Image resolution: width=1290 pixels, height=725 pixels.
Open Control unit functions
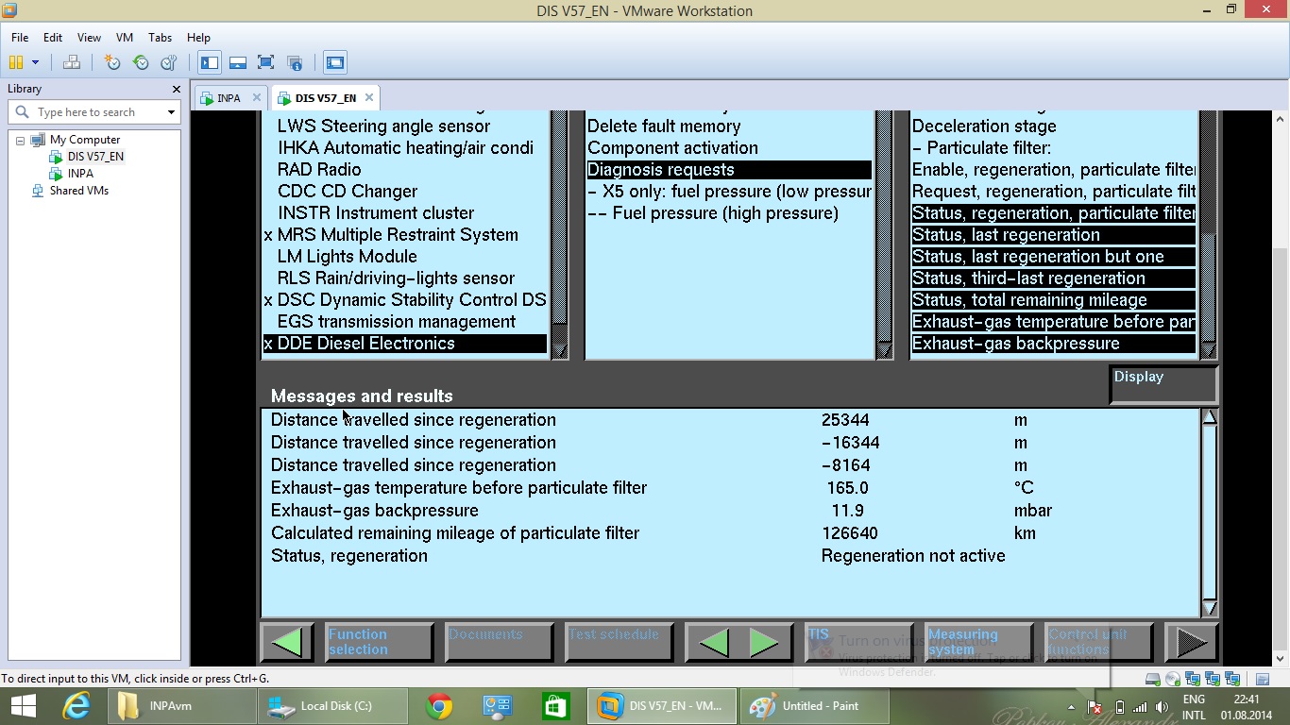coord(1098,642)
